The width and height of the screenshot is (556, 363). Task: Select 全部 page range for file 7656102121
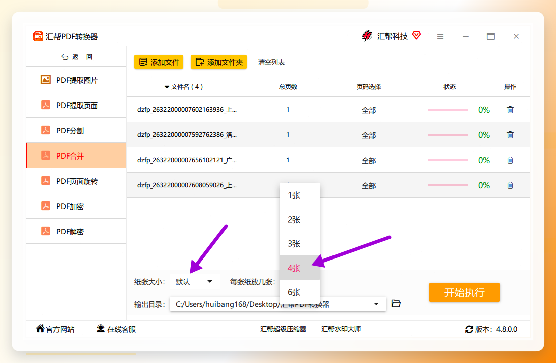pyautogui.click(x=369, y=161)
